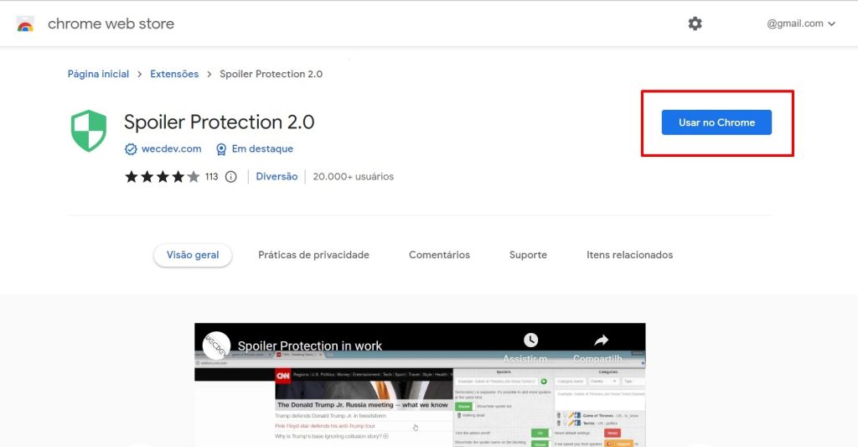Open the wecdev.com publisher link
The image size is (858, 447).
[x=171, y=149]
